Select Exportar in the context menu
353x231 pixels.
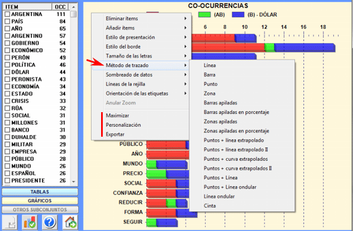coord(115,134)
